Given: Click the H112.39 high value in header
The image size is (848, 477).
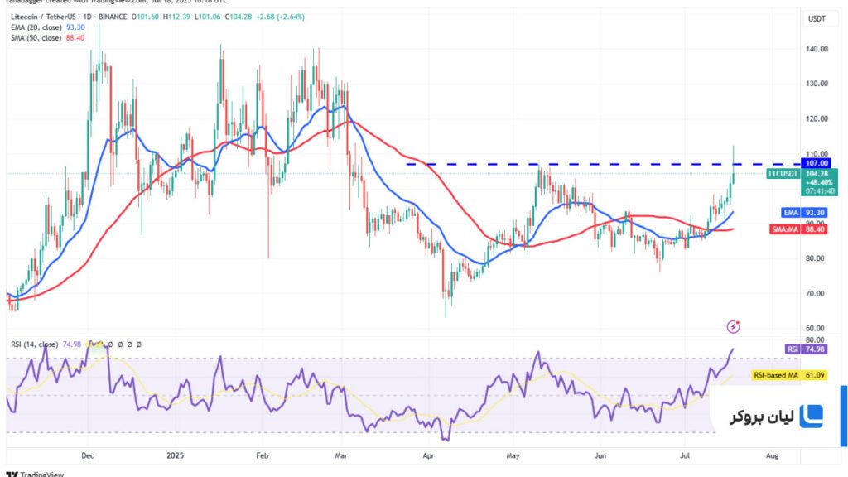Looking at the screenshot, I should [x=177, y=17].
